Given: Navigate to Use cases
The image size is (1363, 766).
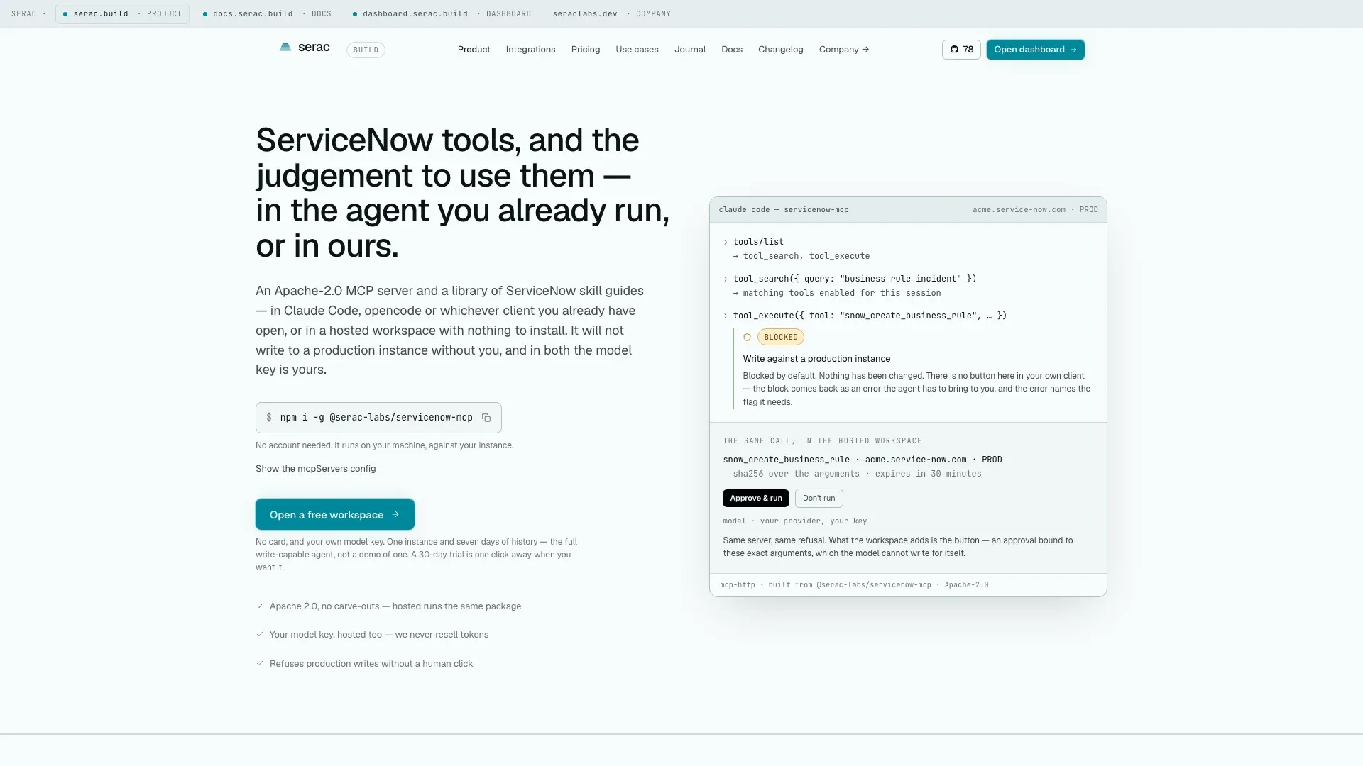Looking at the screenshot, I should (637, 50).
